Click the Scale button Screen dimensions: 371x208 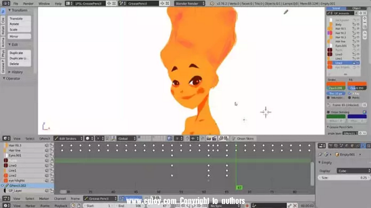tap(19, 30)
